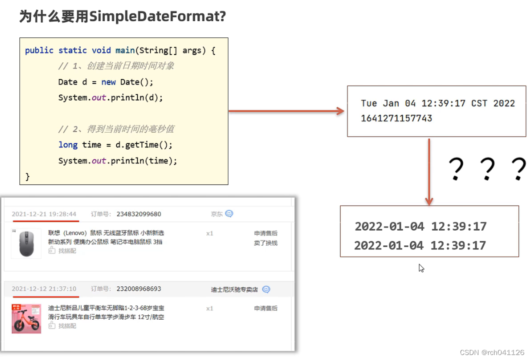Click 申请售后 for the Lenovo mouse order
Viewport: 532px width, 360px height.
(265, 233)
